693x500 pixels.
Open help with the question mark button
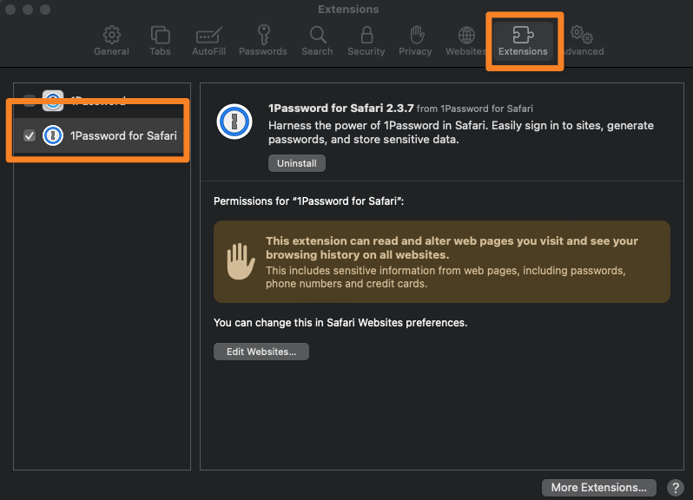pyautogui.click(x=674, y=487)
